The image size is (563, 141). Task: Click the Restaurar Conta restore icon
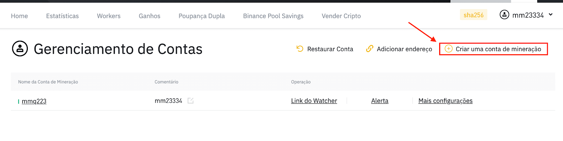coord(300,49)
